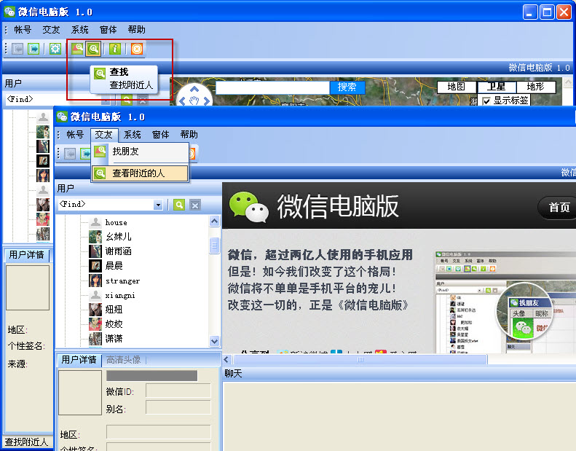
Task: Toggle the 显示标签 checkbox on the map
Action: coord(486,101)
